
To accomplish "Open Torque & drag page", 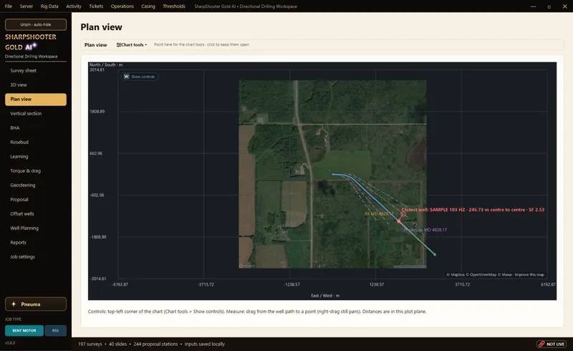I will point(36,170).
